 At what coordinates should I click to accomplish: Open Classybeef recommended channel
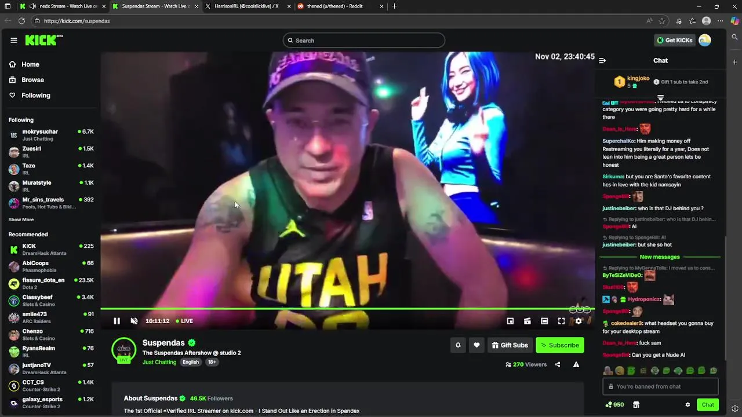(51, 300)
